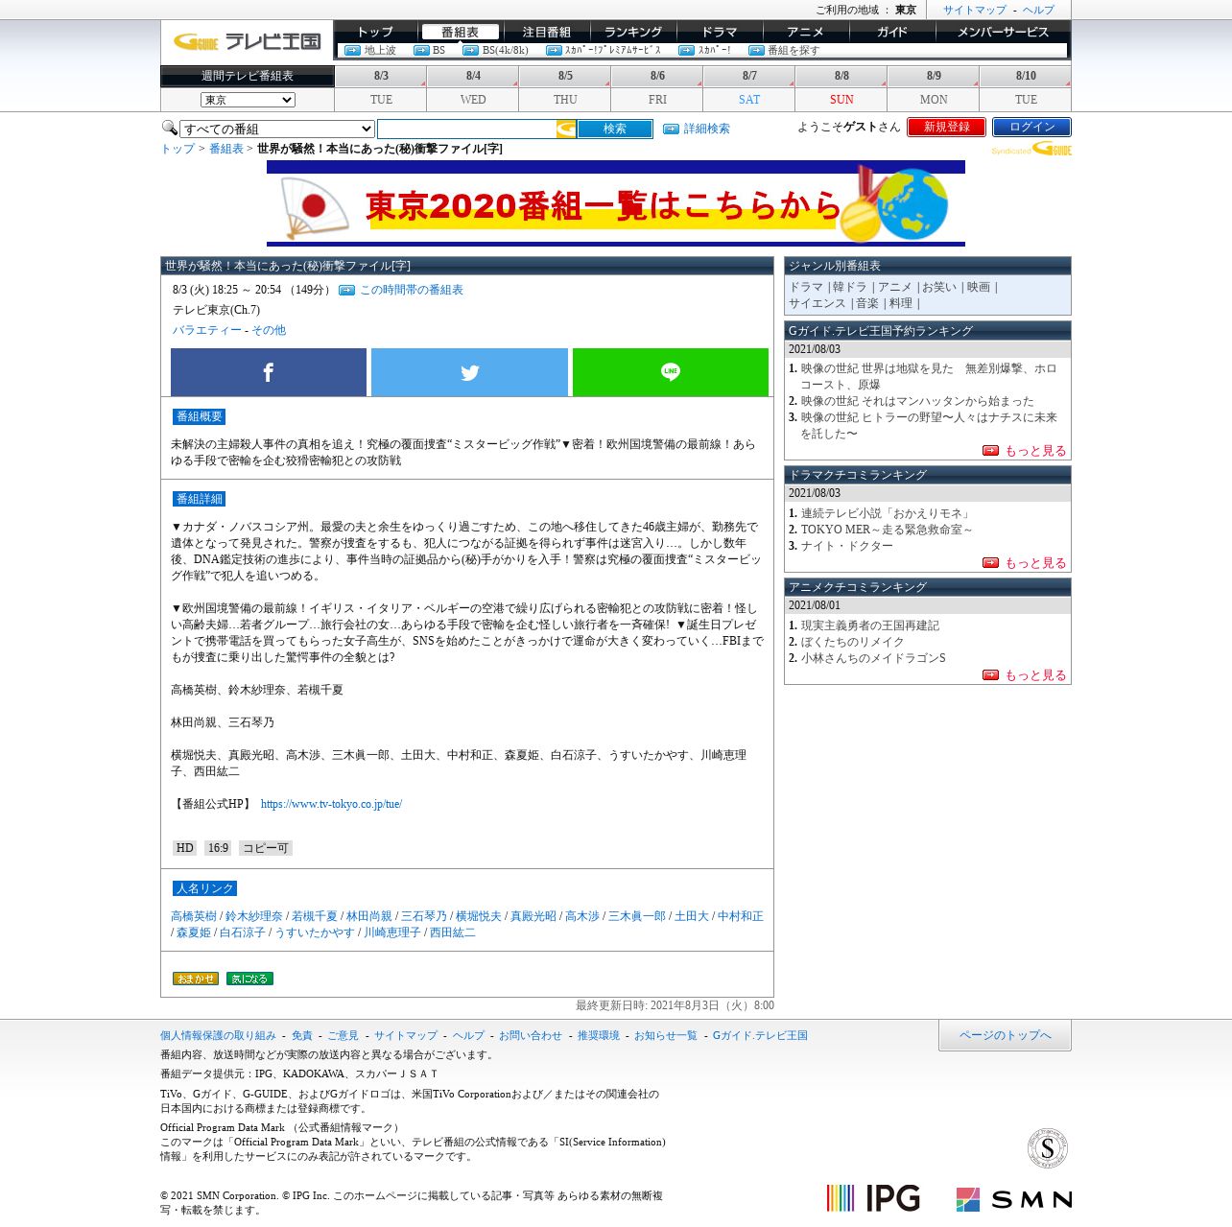Open the トップ menu

tap(374, 32)
